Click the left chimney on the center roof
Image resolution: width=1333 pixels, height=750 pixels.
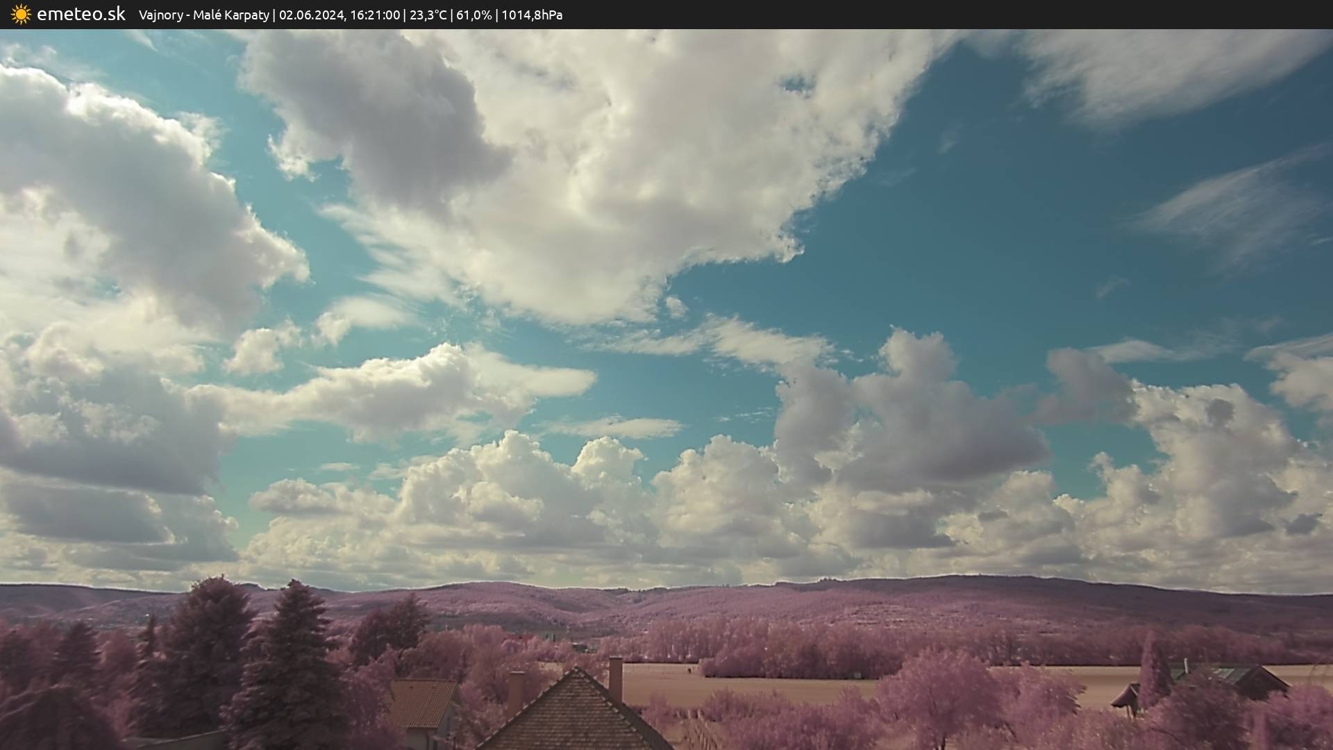516,691
